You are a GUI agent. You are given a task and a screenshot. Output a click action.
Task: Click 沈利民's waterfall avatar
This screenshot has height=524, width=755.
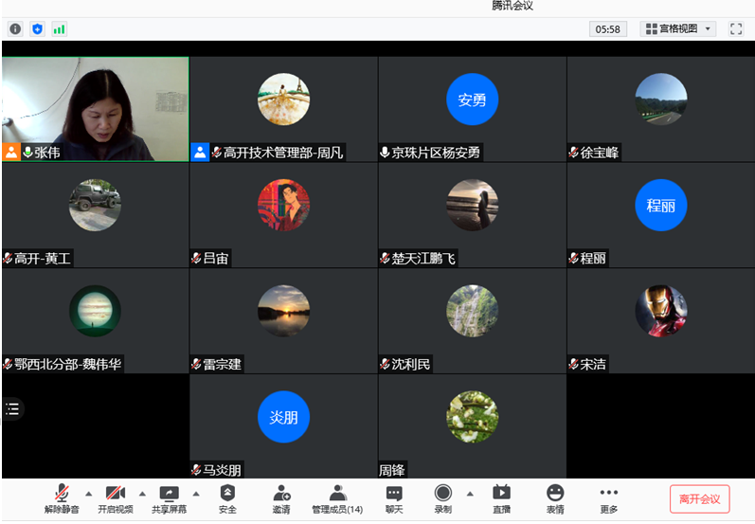click(x=473, y=311)
